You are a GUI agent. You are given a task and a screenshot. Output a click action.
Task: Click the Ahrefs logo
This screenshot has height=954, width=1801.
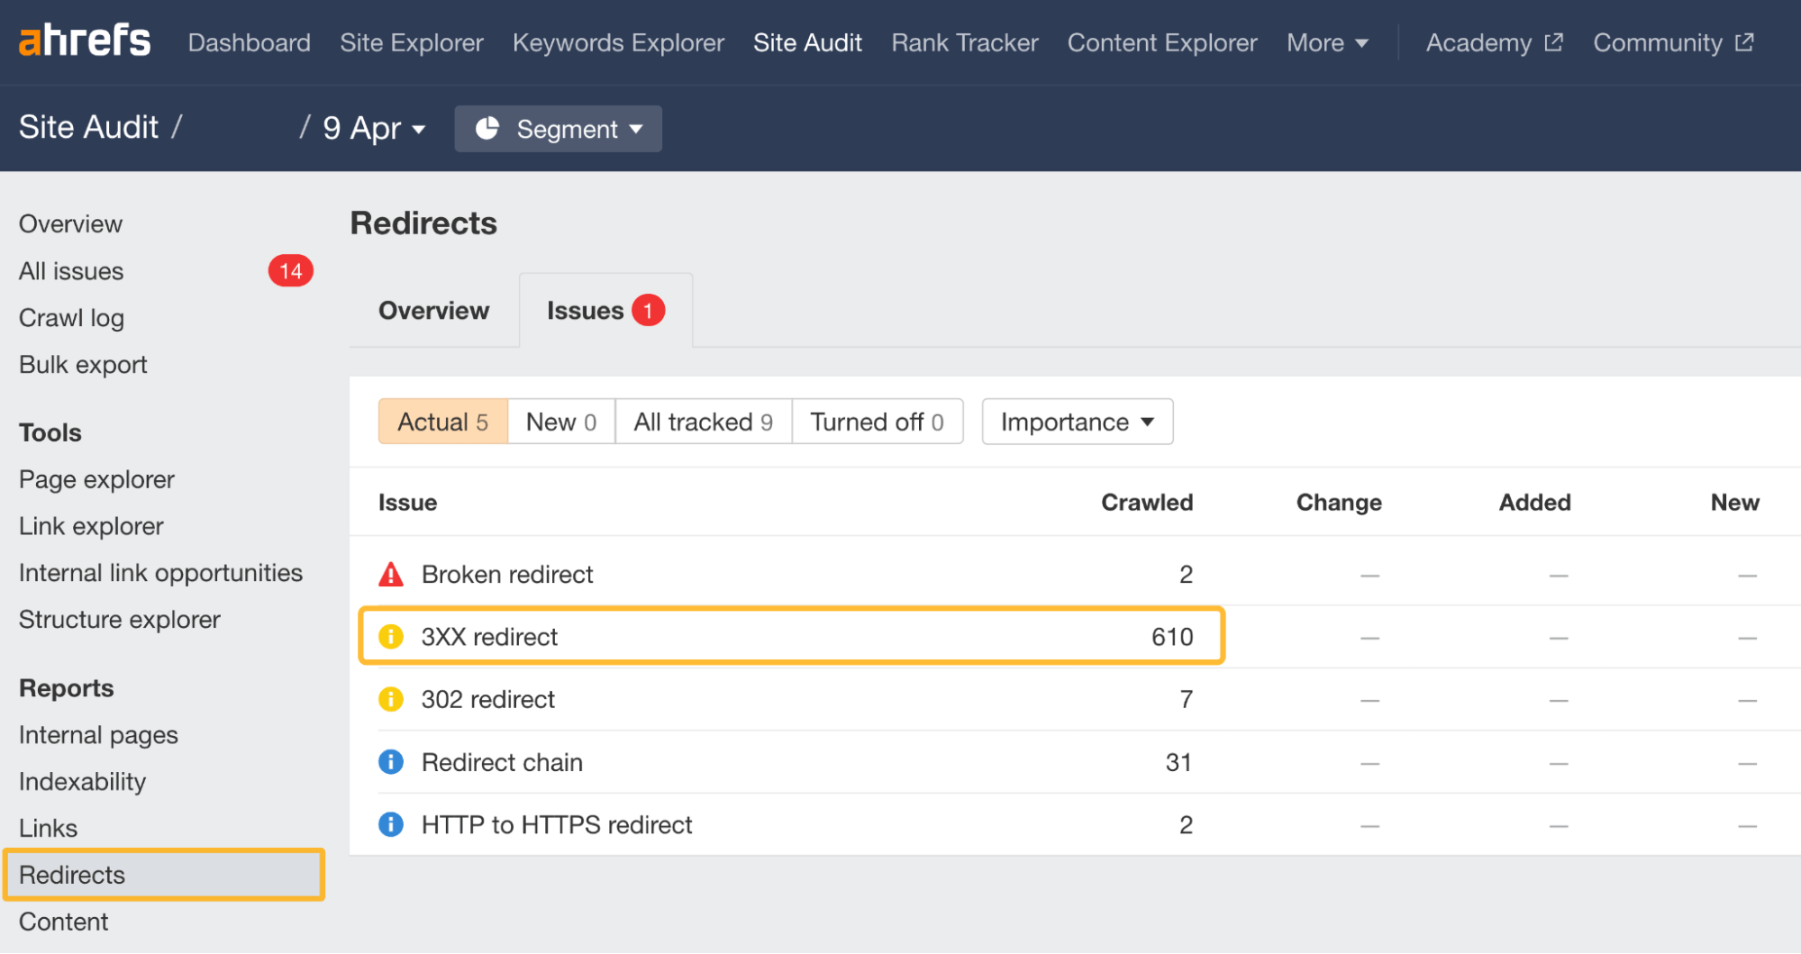pos(84,40)
